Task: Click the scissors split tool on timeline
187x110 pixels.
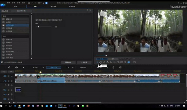Action: click(23, 67)
